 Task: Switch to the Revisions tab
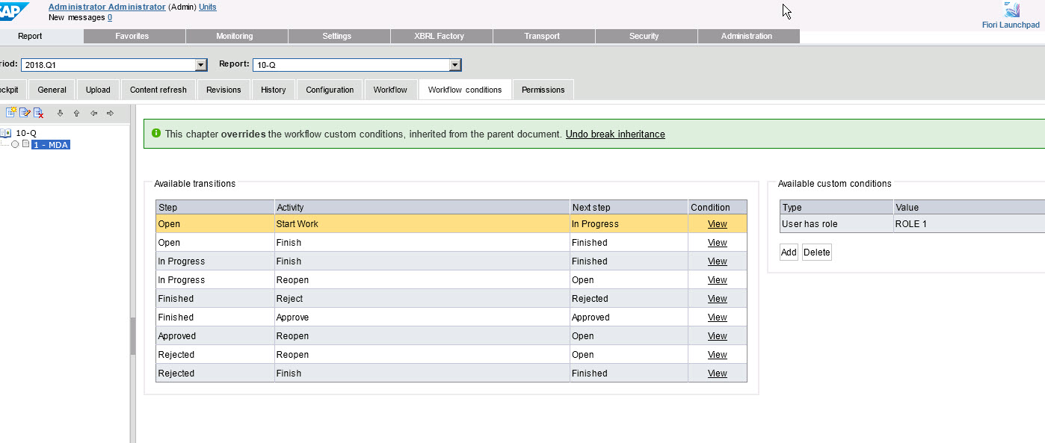(224, 90)
